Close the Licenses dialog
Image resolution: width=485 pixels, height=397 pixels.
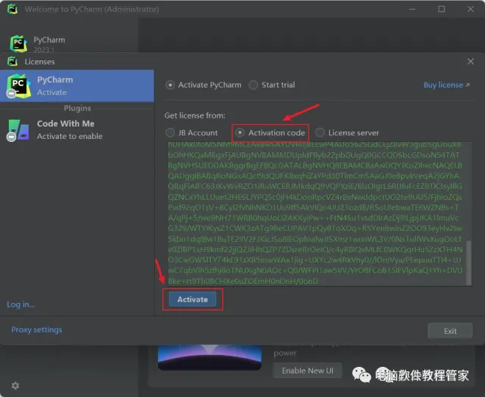[470, 61]
